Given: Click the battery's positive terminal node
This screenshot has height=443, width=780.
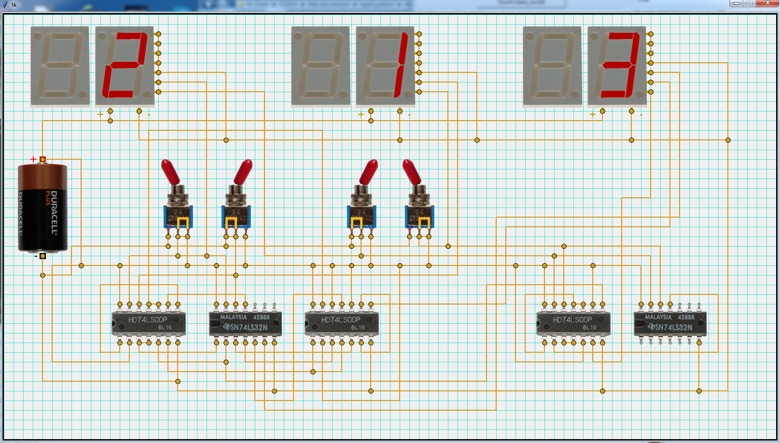Looking at the screenshot, I should pyautogui.click(x=42, y=159).
